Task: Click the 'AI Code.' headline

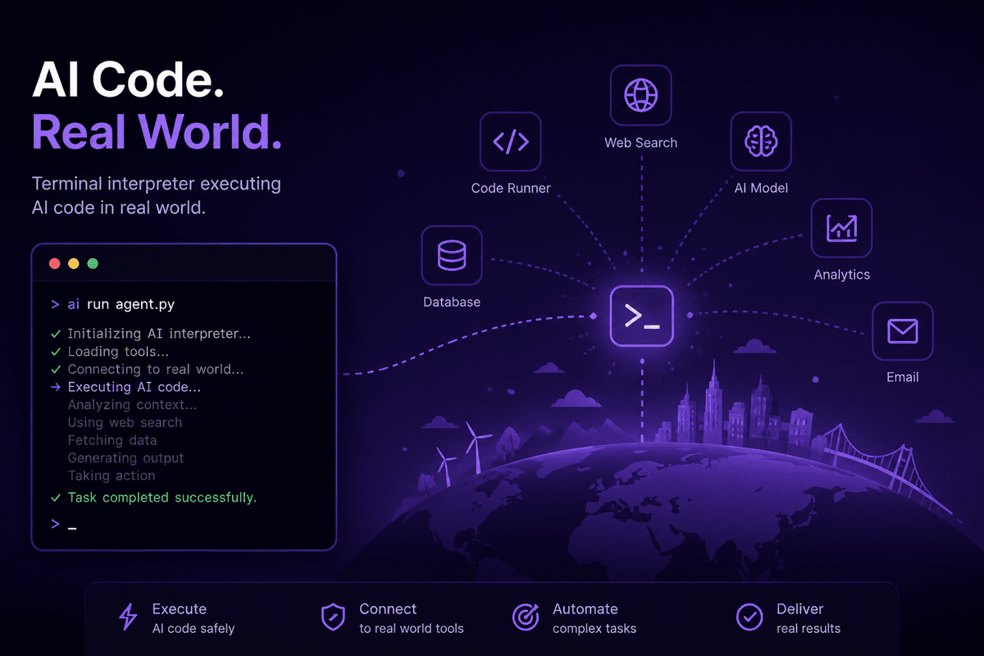Action: [x=128, y=80]
